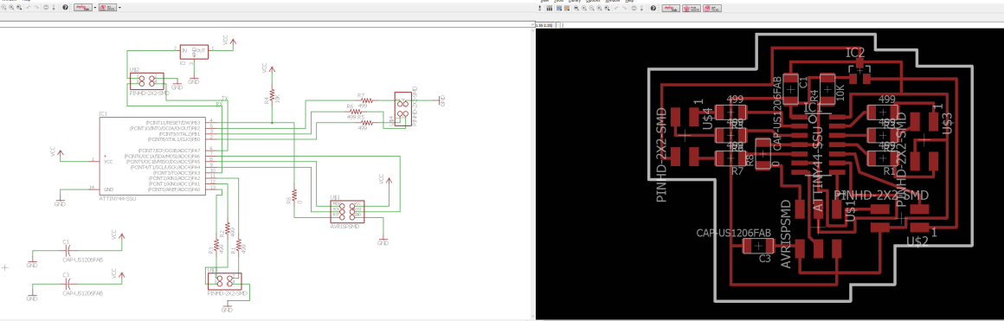
Task: Click first traffic-light icon at board toolbar start
Action: 540,9
